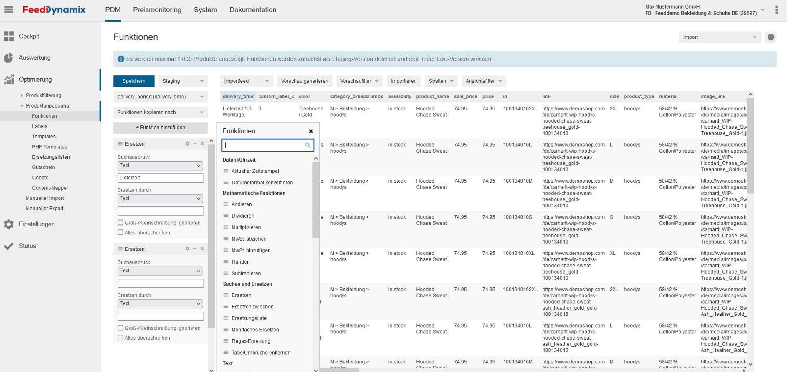Click handle icon beside Runden
787x372 pixels.
[x=226, y=262]
